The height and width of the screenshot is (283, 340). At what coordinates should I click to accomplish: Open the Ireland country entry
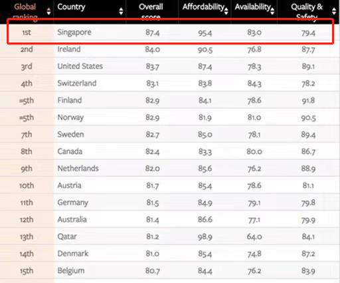[69, 49]
